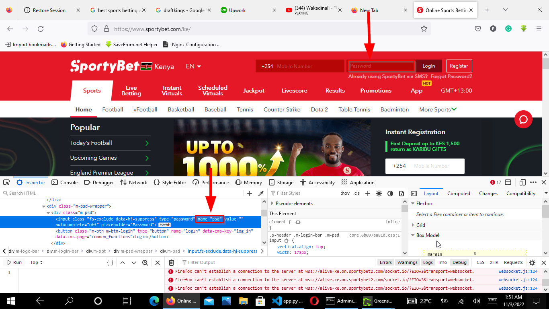Click the Login button on SportyBet
The image size is (549, 309).
pyautogui.click(x=428, y=66)
